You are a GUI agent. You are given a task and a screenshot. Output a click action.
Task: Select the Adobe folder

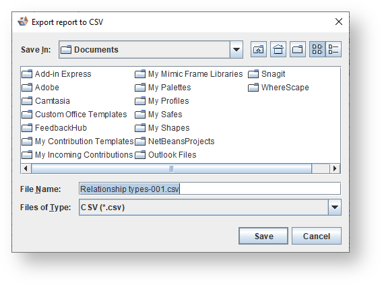pos(40,87)
